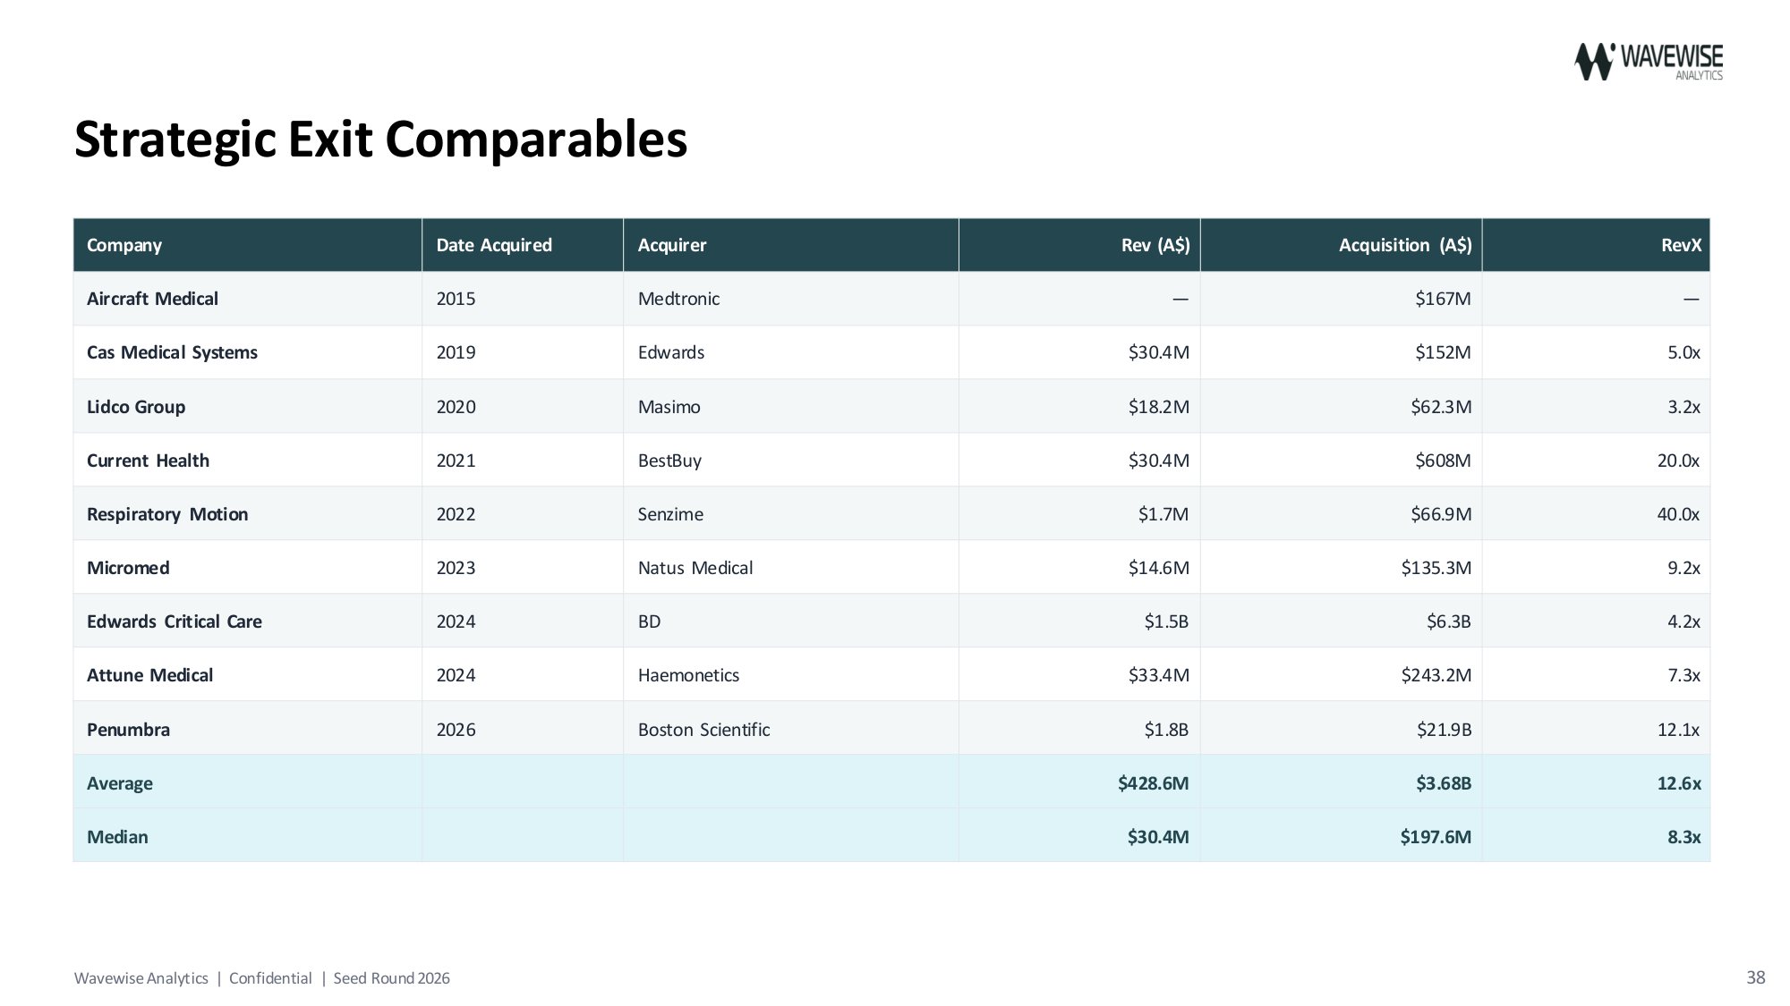The height and width of the screenshot is (1006, 1790).
Task: Click the 'Average' row label
Action: (x=120, y=783)
